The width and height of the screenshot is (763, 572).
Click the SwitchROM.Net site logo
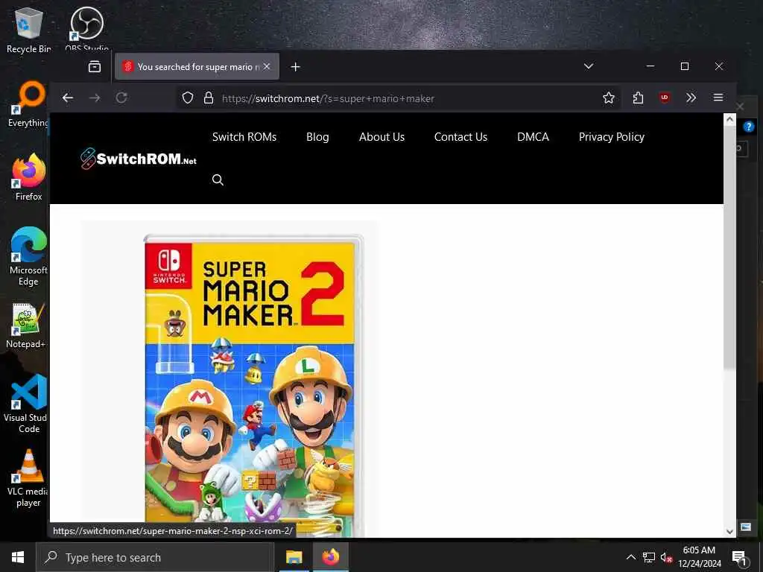(x=139, y=159)
